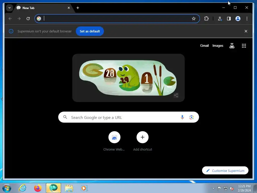Screen dimensions: 257x193
Task: Close the New Tab tab
Action: (69, 8)
